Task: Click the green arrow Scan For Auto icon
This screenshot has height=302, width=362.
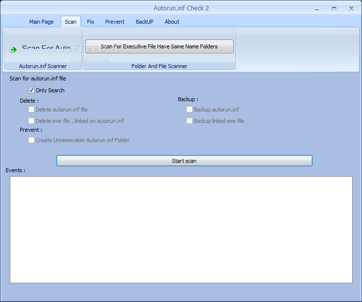Action: 14,50
